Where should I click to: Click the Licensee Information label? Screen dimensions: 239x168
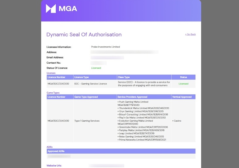click(x=59, y=47)
